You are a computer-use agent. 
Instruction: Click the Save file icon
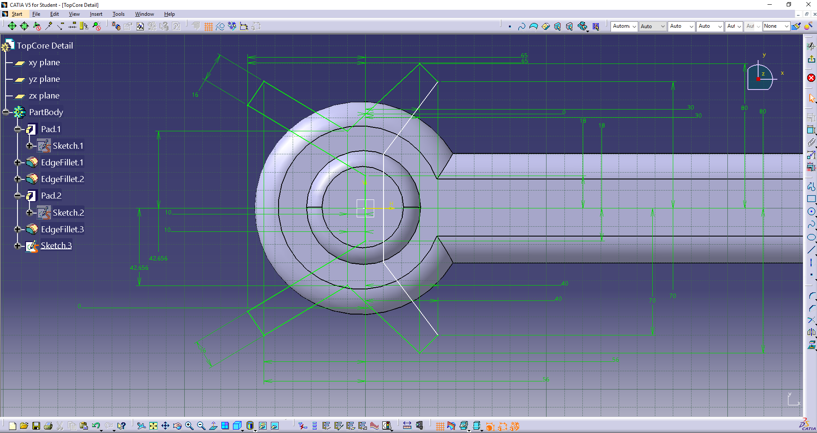coord(36,426)
